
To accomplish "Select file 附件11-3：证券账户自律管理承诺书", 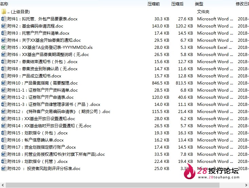I will [54, 105].
